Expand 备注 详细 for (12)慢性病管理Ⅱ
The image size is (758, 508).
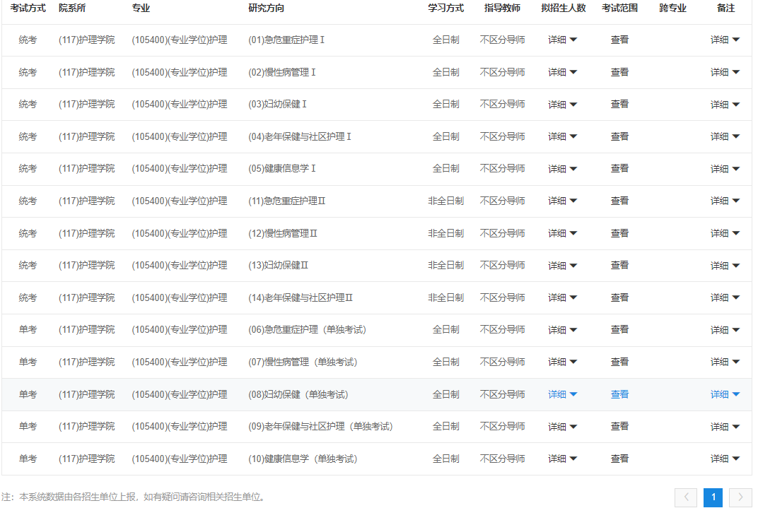pos(725,233)
